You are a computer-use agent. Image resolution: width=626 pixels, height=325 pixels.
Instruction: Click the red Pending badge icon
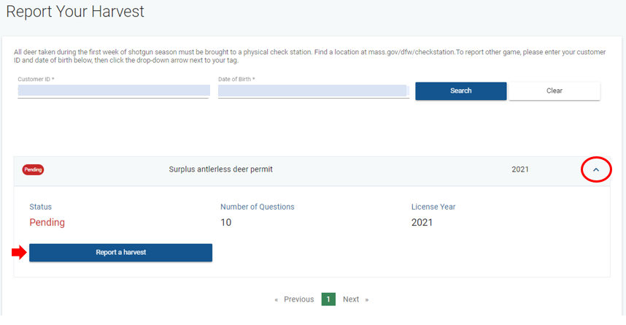point(33,169)
